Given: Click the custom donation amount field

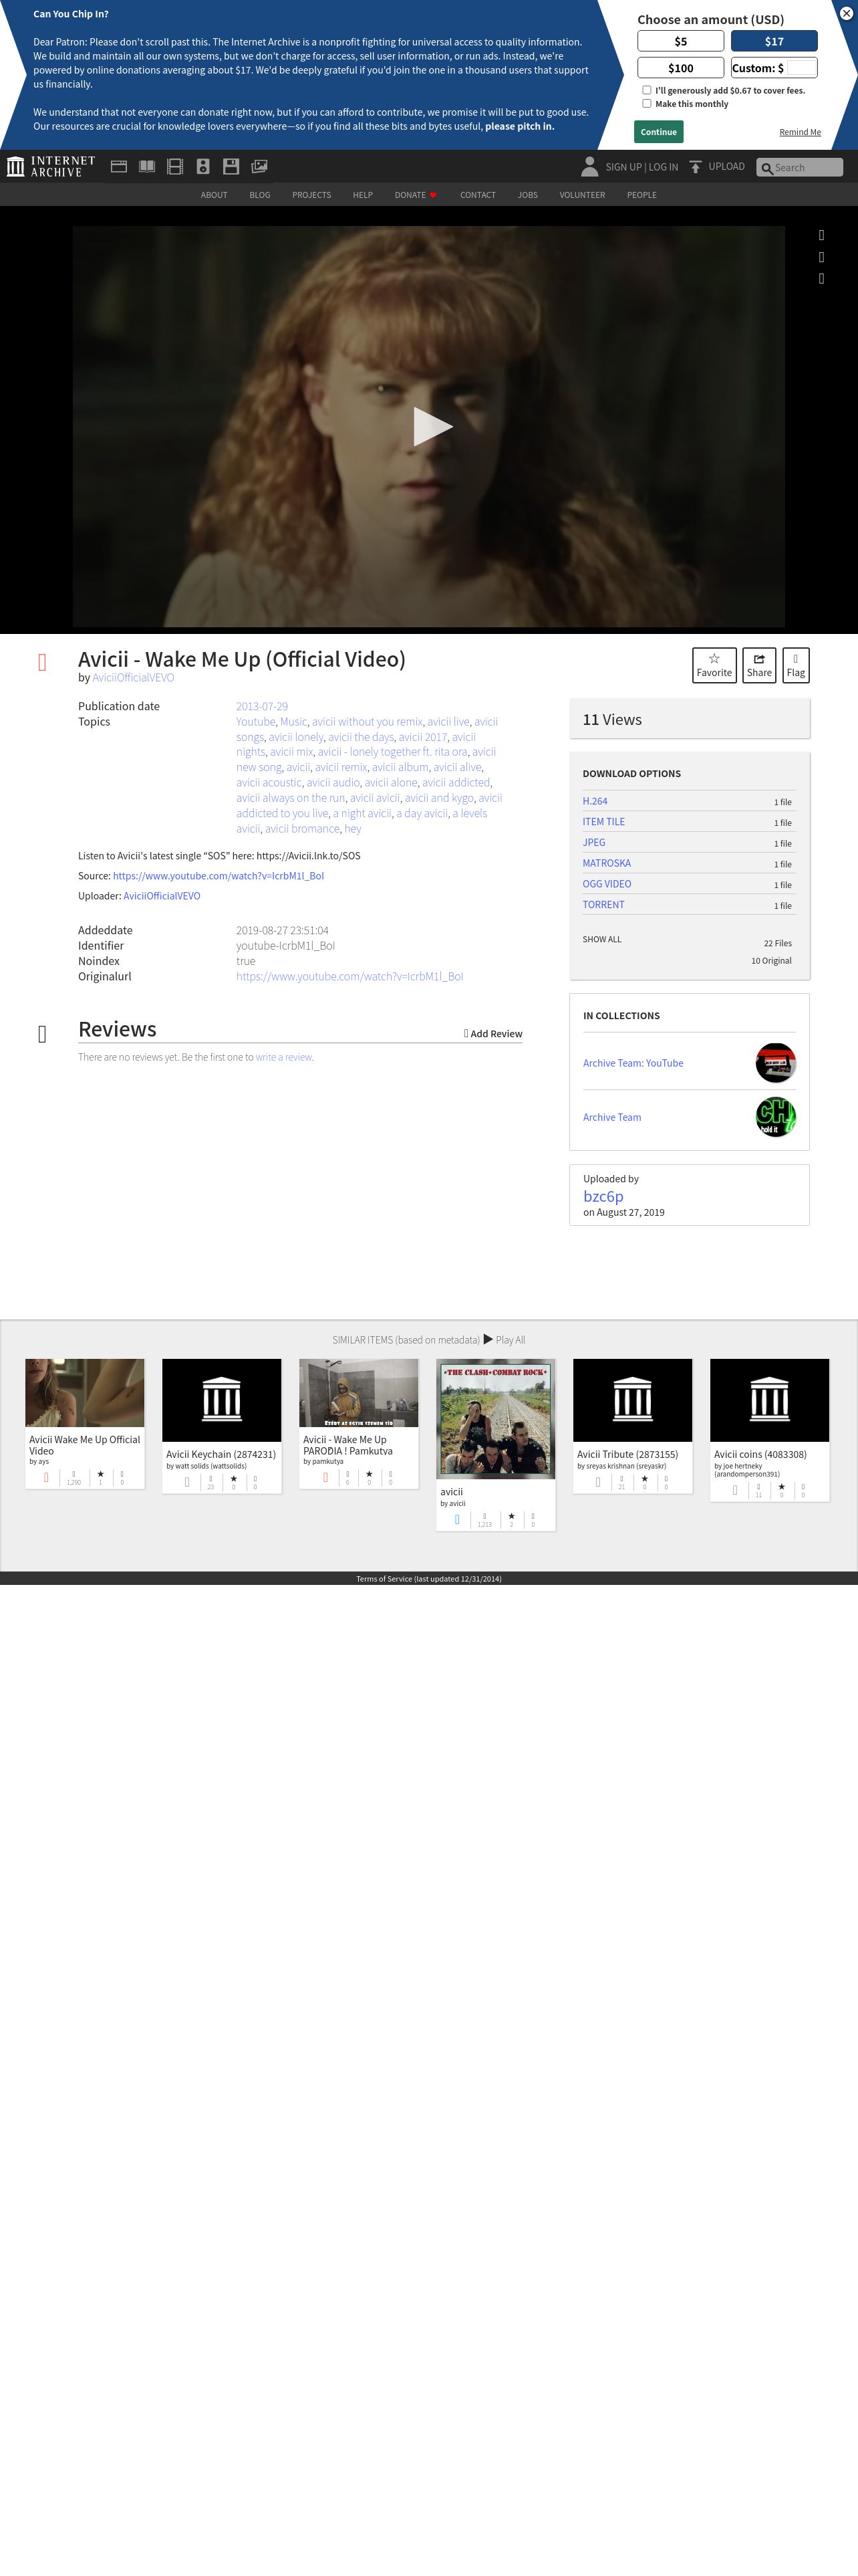Looking at the screenshot, I should 801,68.
